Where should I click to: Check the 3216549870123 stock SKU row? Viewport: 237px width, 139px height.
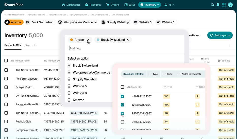click(x=122, y=122)
